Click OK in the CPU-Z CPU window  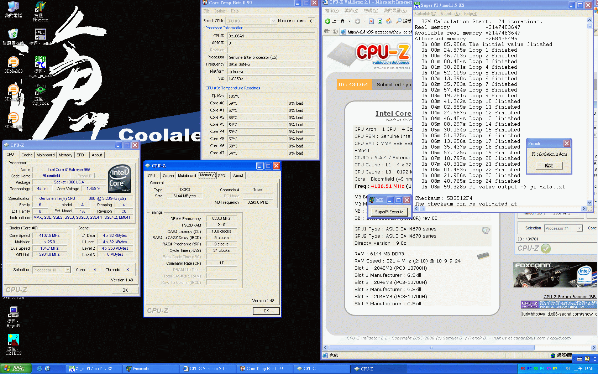125,290
